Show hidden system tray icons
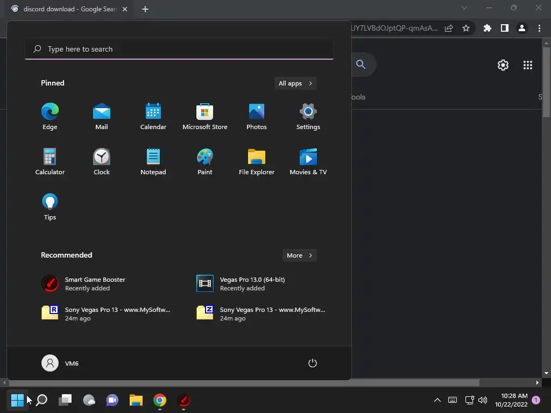The height and width of the screenshot is (413, 551). (x=437, y=400)
